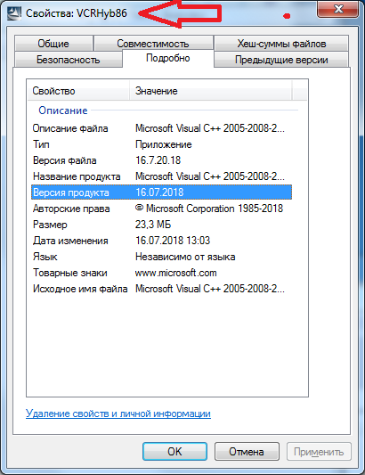Select the Размер property row
Image resolution: width=365 pixels, height=475 pixels.
(x=162, y=225)
